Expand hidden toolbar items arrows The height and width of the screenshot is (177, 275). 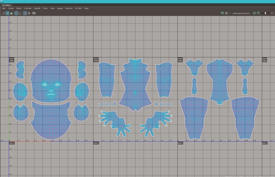pyautogui.click(x=272, y=13)
